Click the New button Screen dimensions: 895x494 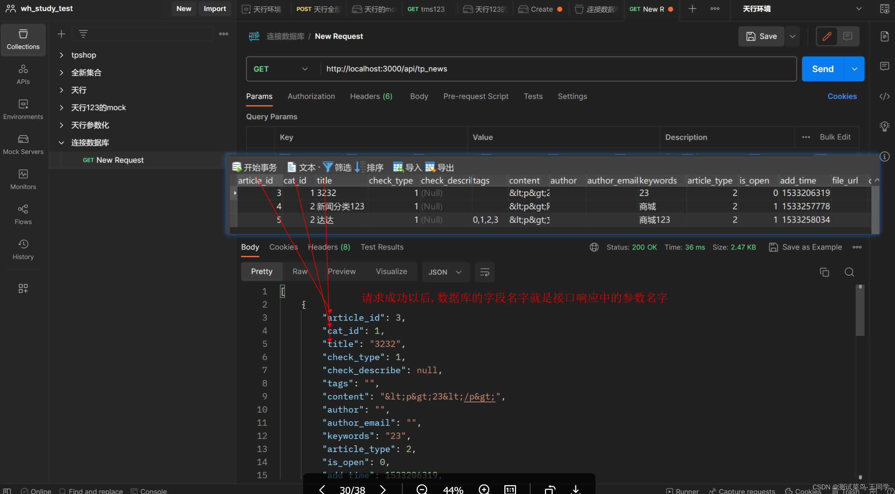click(184, 9)
